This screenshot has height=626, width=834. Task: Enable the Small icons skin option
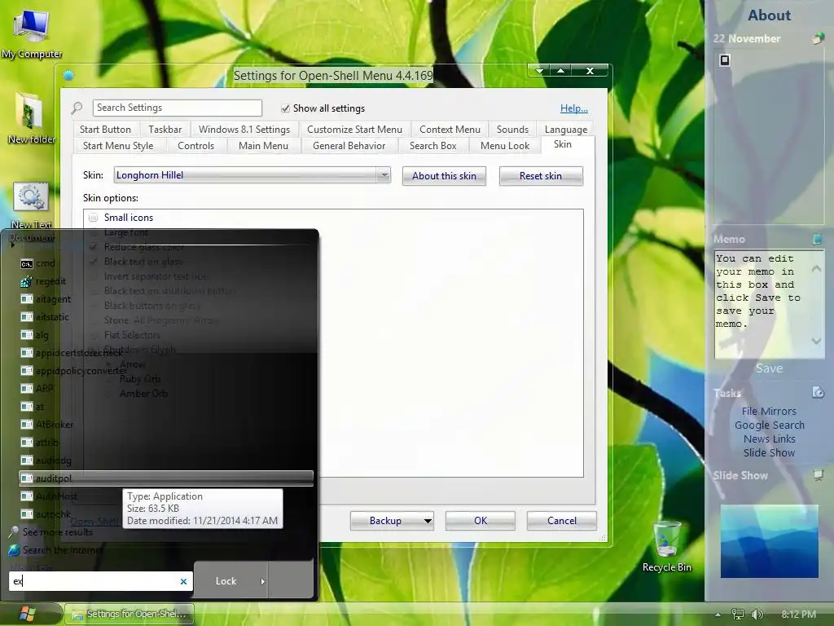pyautogui.click(x=93, y=218)
